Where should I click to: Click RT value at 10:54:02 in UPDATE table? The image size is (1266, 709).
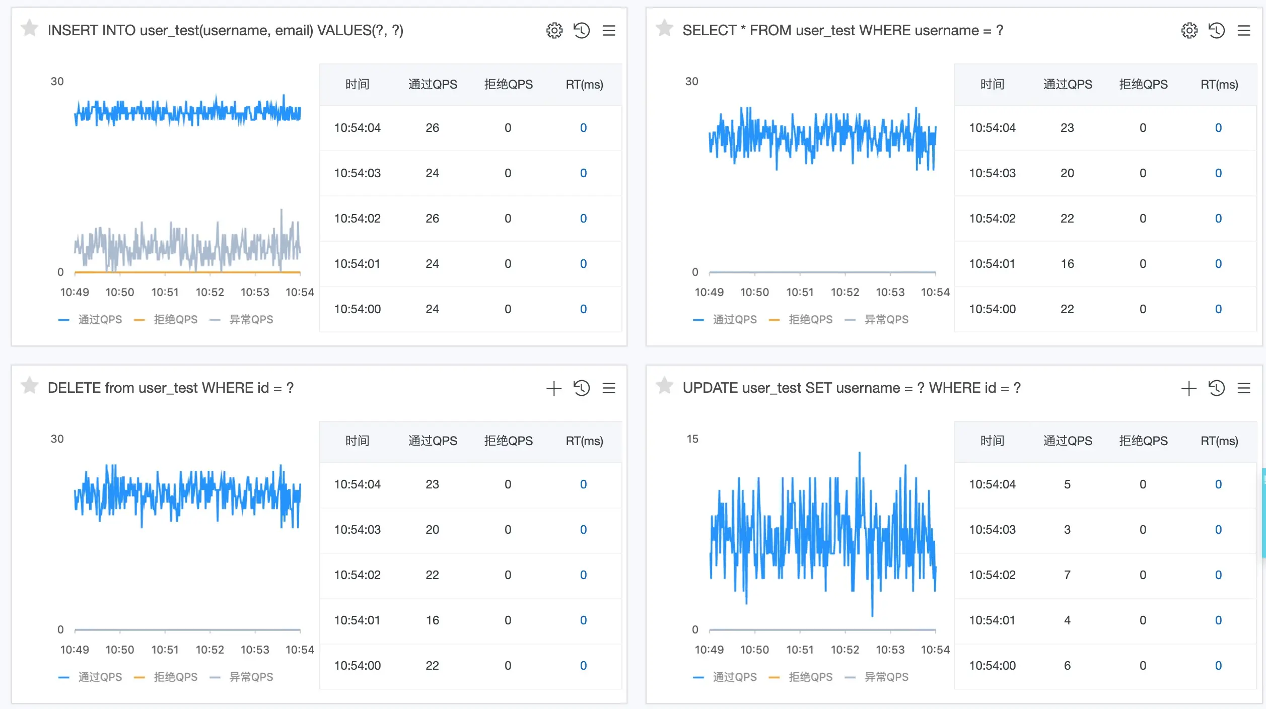pyautogui.click(x=1218, y=575)
